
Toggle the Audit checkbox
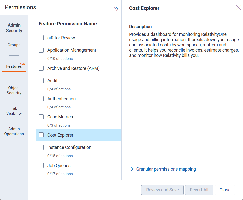(41, 81)
